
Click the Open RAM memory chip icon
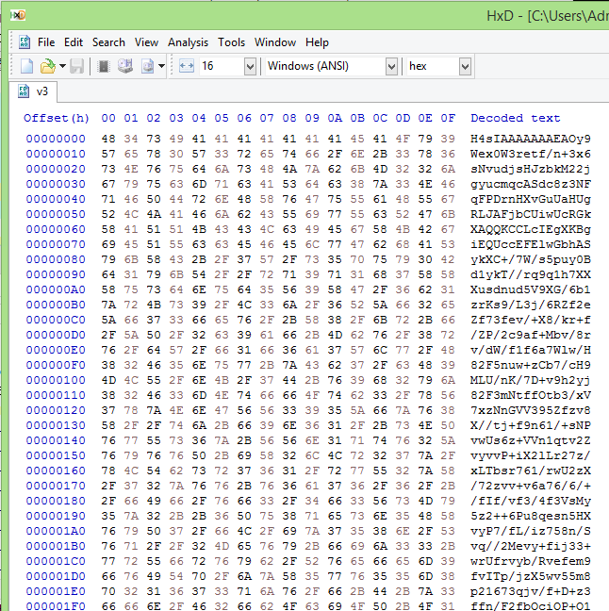point(104,66)
